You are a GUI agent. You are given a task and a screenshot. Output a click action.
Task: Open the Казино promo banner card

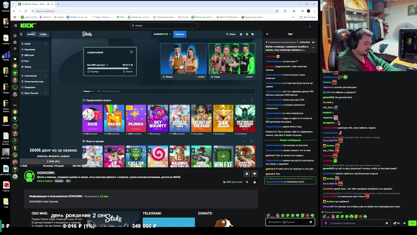point(183,61)
